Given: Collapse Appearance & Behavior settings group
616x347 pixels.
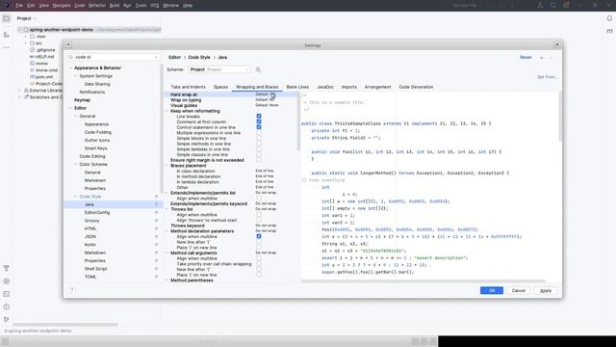Looking at the screenshot, I should (x=70, y=68).
